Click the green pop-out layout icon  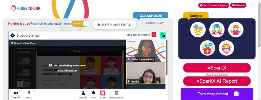click(163, 35)
